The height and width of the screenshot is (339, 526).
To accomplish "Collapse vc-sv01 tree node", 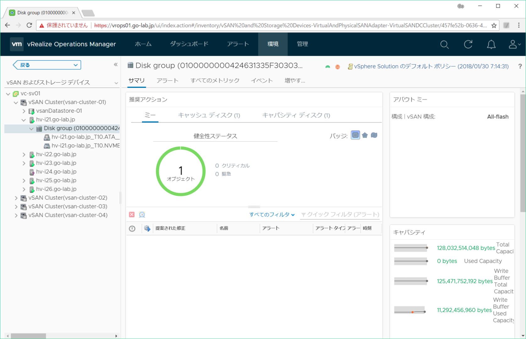I will click(8, 94).
